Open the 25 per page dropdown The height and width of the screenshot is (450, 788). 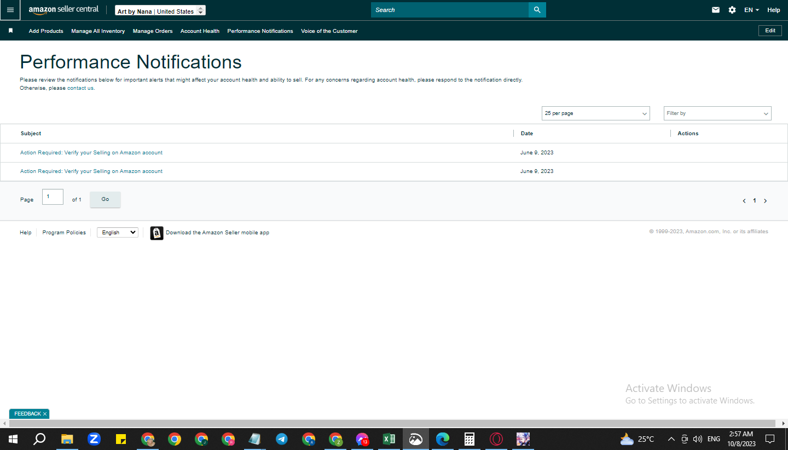[x=596, y=113]
